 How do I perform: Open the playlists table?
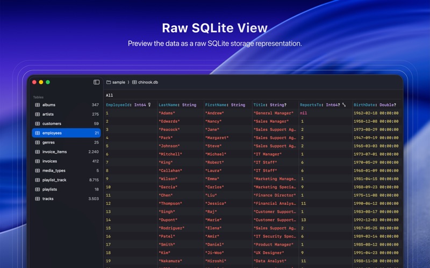66,189
